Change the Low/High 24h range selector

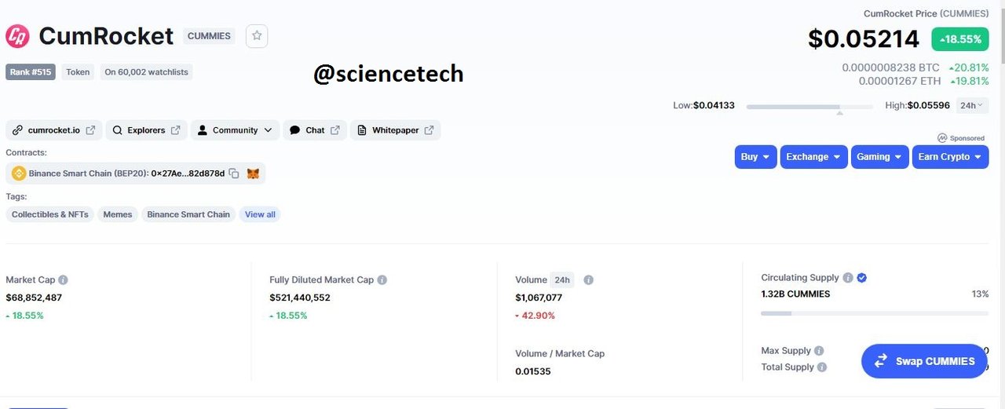coord(973,105)
